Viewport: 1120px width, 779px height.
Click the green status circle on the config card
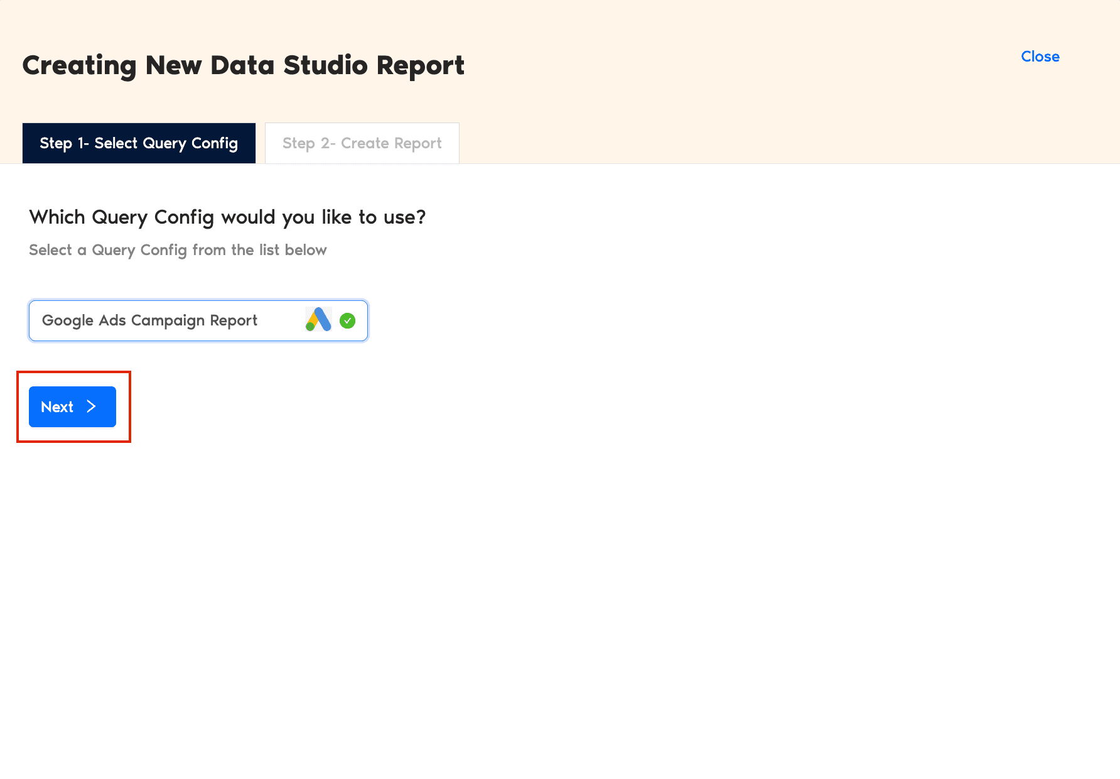pyautogui.click(x=348, y=320)
